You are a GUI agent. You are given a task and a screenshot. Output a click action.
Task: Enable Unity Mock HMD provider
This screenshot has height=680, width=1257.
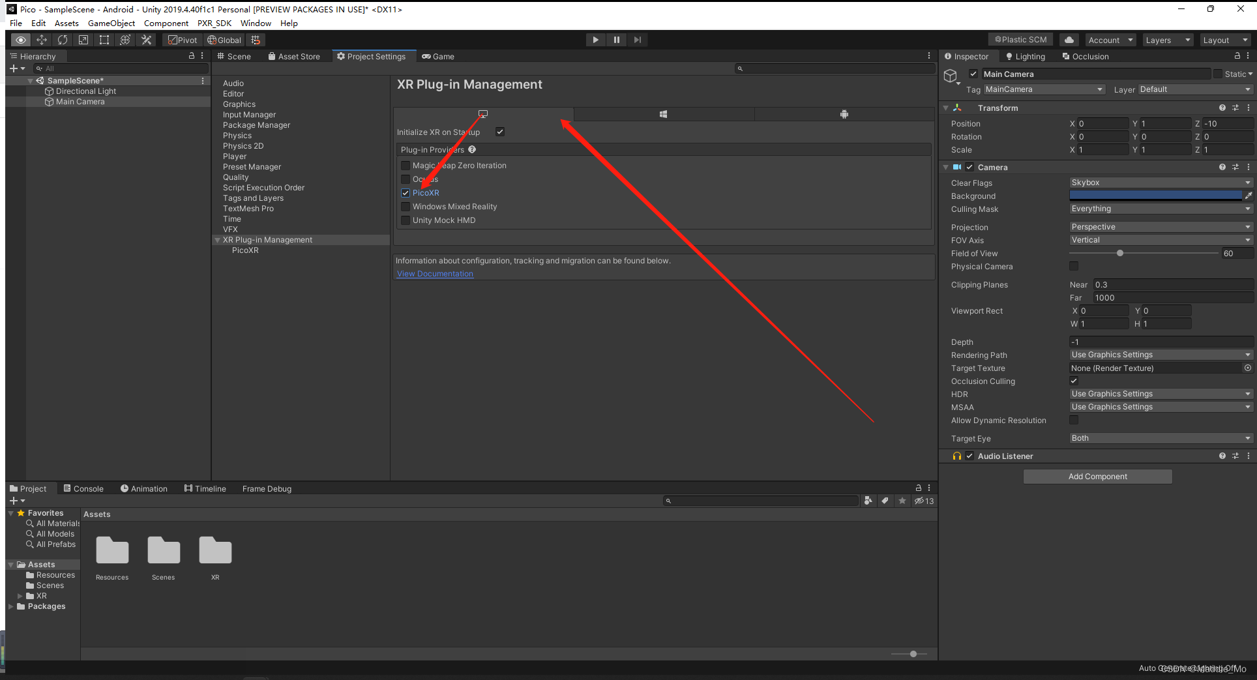406,220
